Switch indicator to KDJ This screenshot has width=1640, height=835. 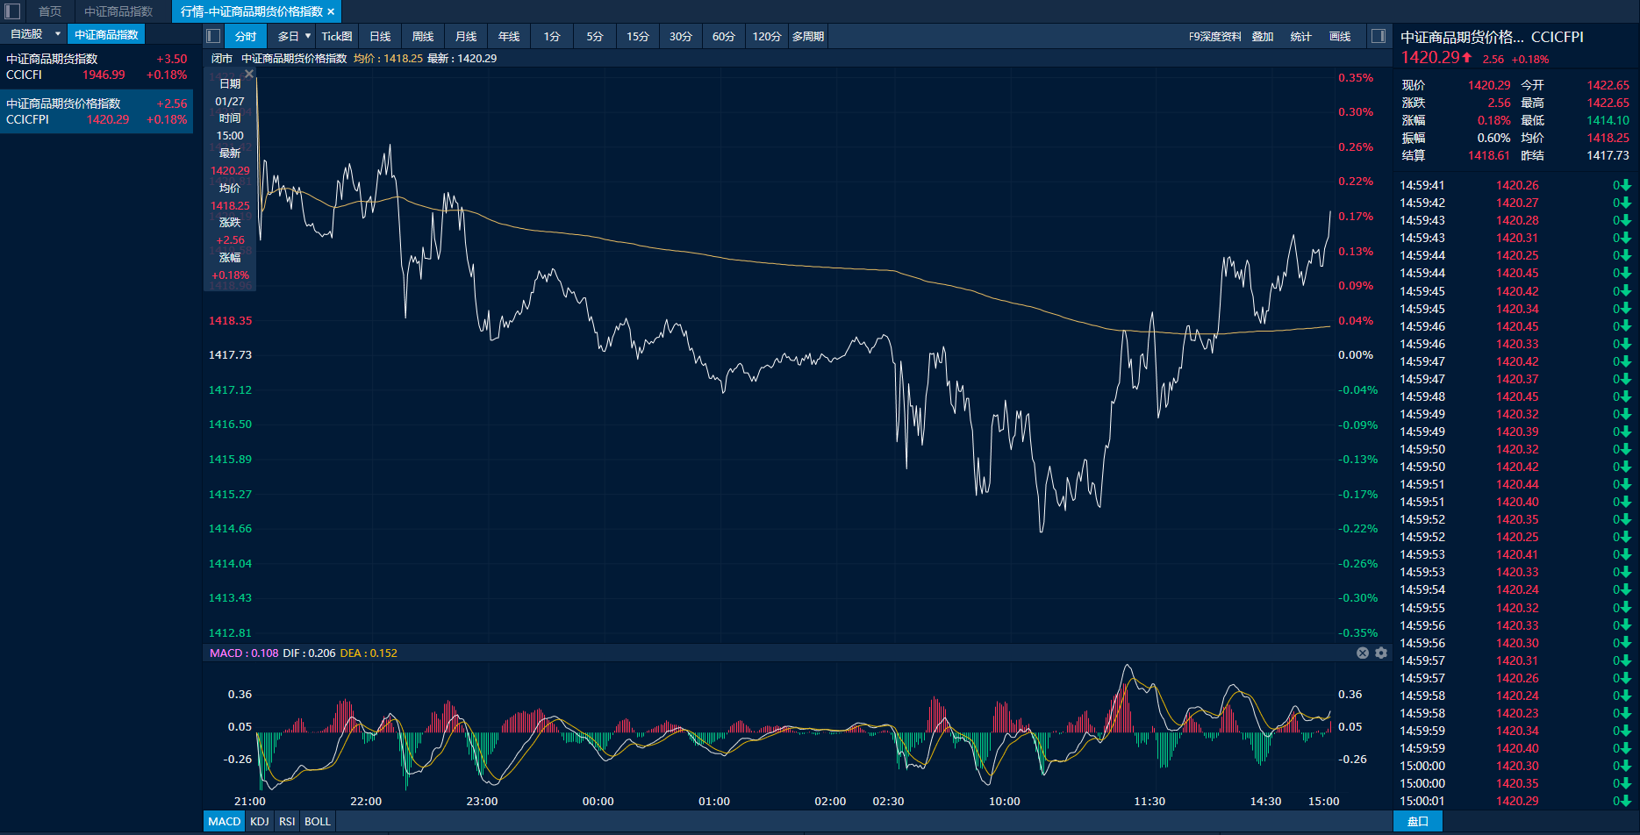coord(260,821)
